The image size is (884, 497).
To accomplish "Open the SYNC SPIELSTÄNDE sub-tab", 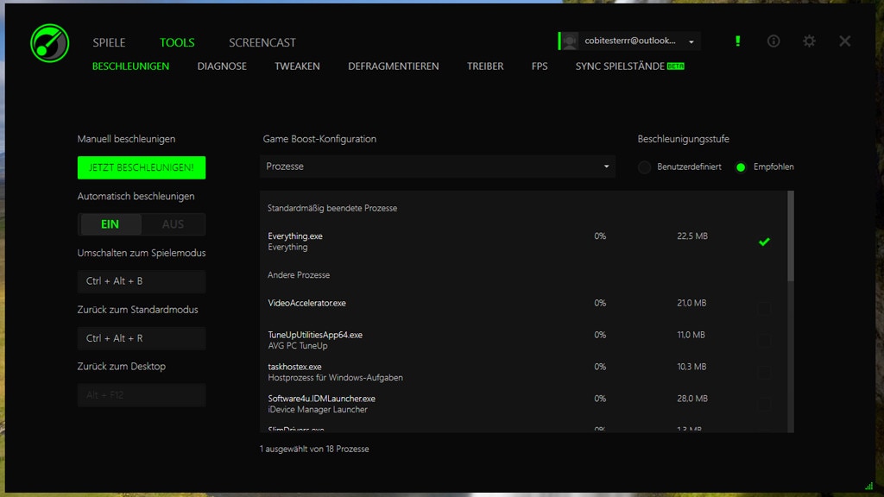I will coord(629,66).
